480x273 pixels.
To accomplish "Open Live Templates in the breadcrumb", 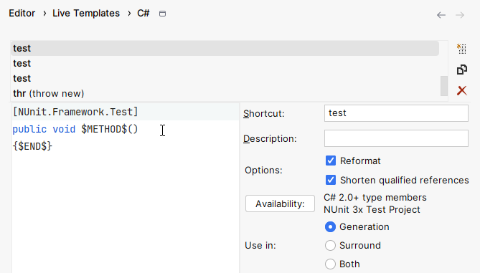I will (86, 13).
